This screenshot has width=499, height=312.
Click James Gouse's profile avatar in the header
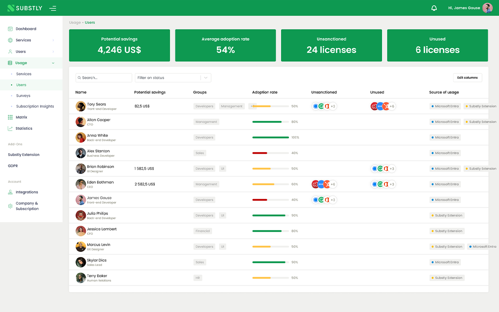[487, 8]
